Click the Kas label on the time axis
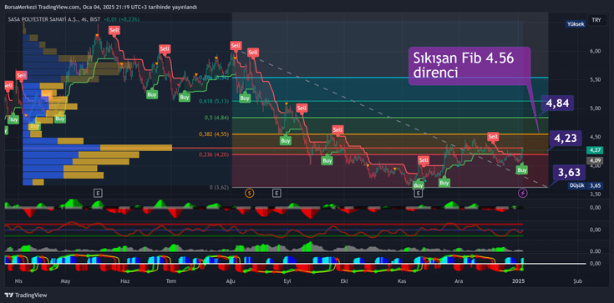 (402, 281)
